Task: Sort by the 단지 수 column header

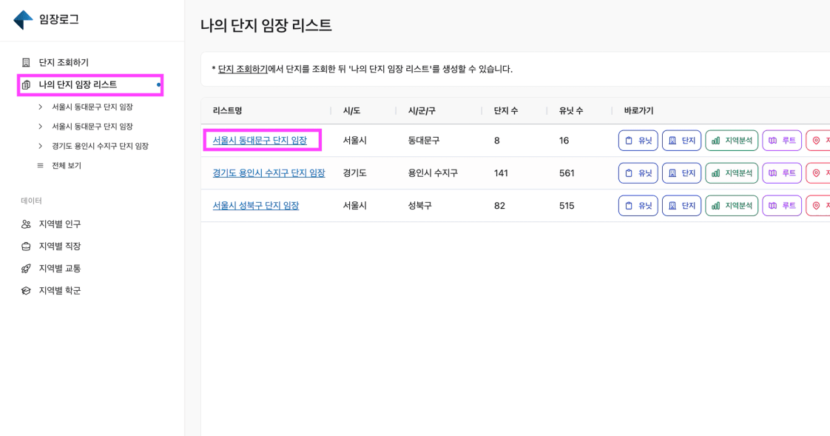Action: tap(506, 111)
